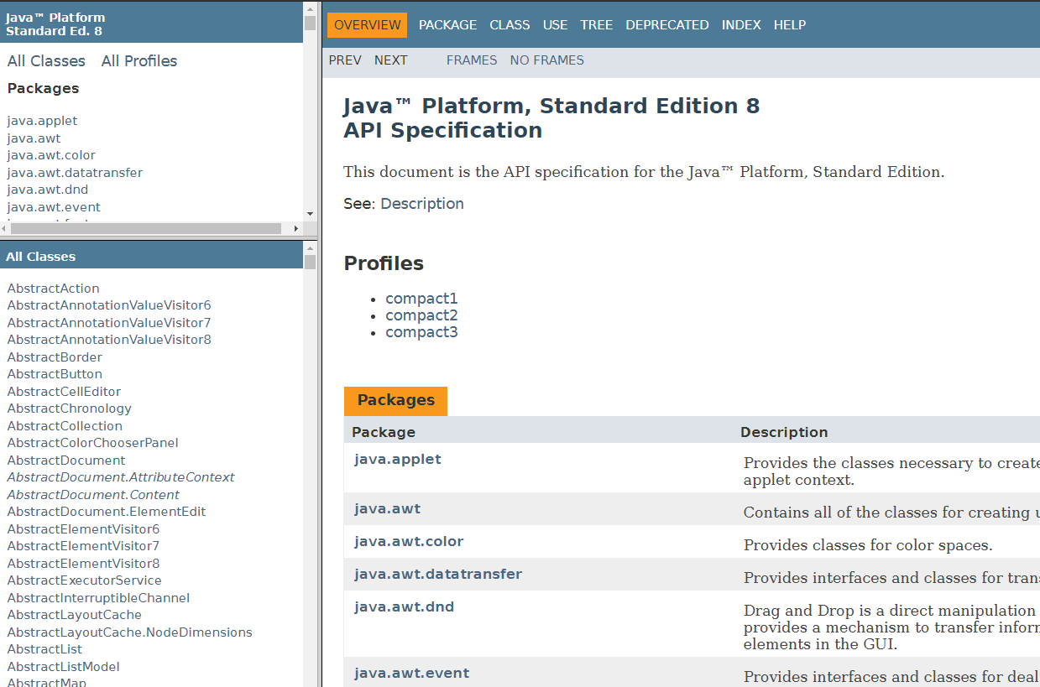1040x687 pixels.
Task: Open the TREE hierarchy page
Action: (596, 25)
